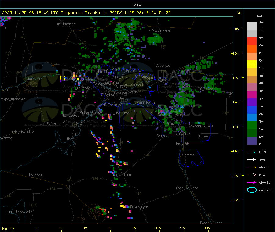The width and height of the screenshot is (275, 232).
Task: Click the Soitue map label
Action: pyautogui.click(x=162, y=136)
